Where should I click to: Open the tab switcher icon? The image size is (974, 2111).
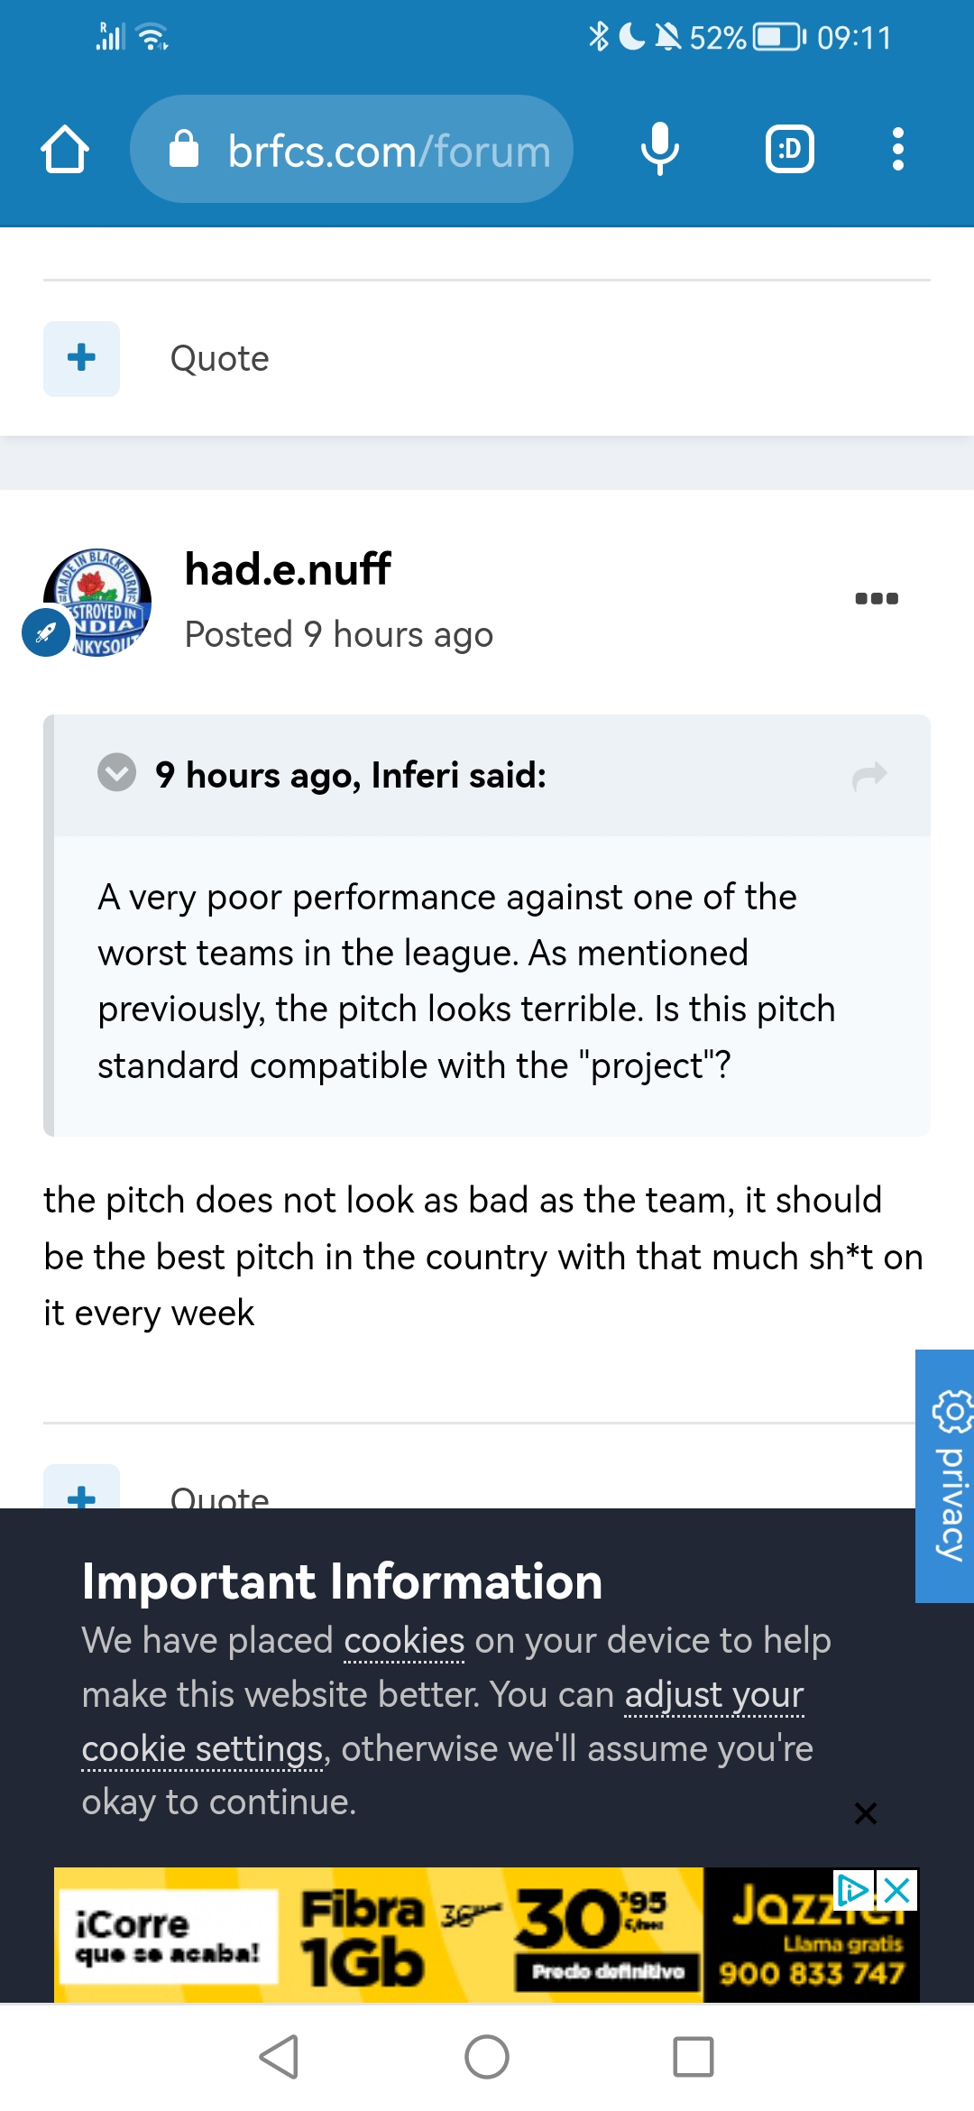click(x=789, y=149)
